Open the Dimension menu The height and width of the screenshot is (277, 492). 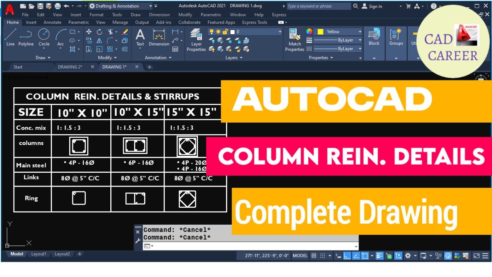pos(160,15)
